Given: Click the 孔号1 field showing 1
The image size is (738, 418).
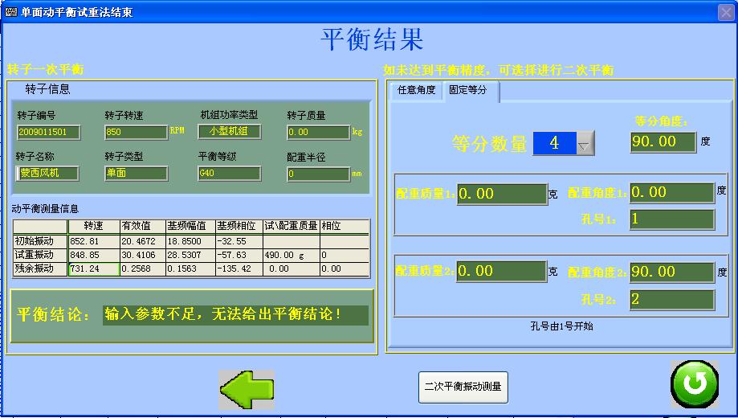Looking at the screenshot, I should coord(672,219).
